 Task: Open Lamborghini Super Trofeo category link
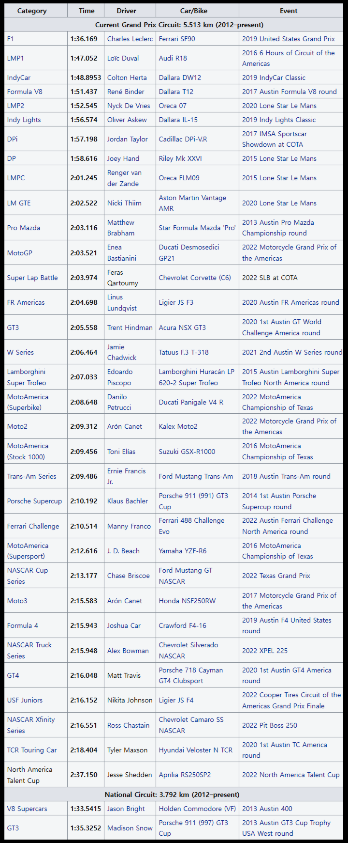(x=27, y=377)
